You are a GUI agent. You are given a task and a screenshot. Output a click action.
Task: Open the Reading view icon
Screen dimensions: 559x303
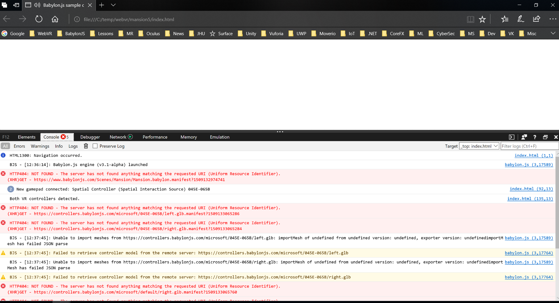coord(470,19)
